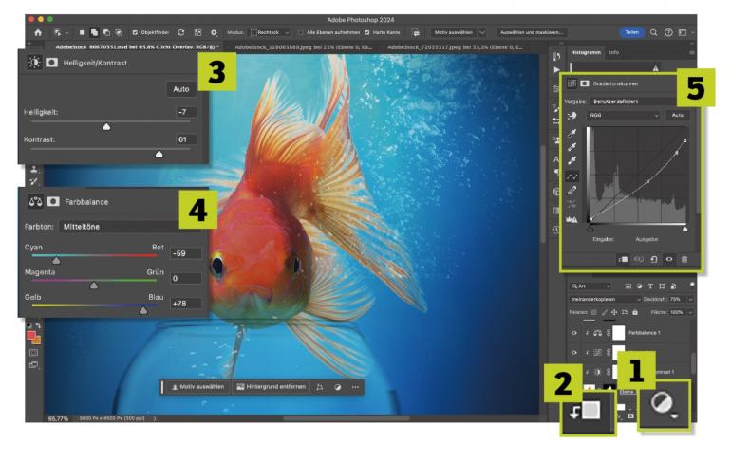Click the Helligkeit slider handle
This screenshot has height=462, width=731.
(x=106, y=127)
